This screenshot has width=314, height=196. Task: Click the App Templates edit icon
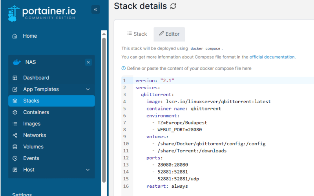[15, 90]
